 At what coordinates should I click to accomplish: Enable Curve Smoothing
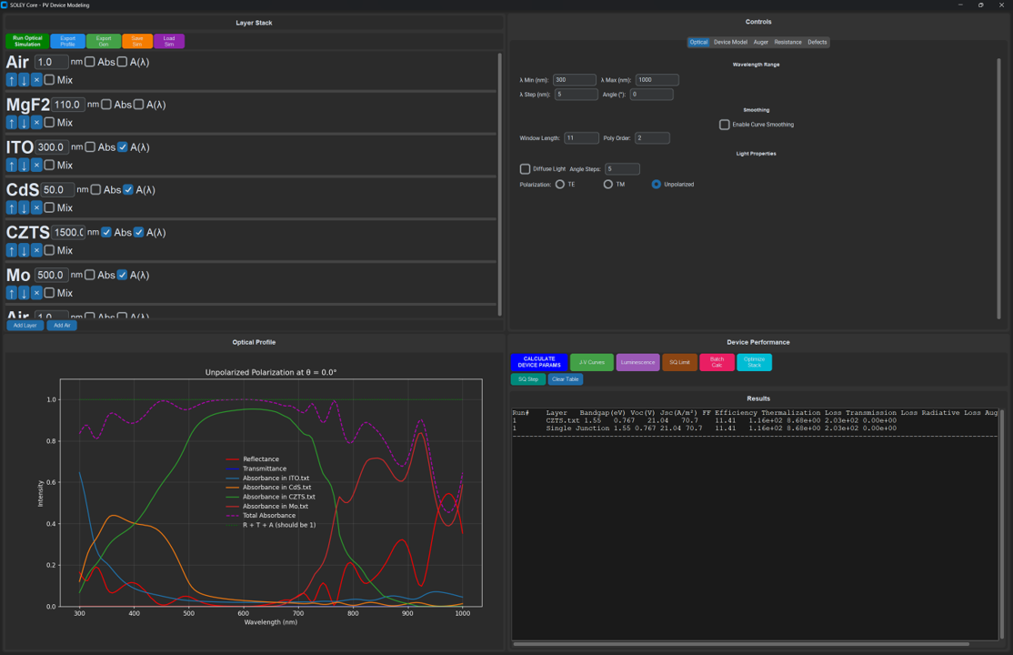click(724, 124)
